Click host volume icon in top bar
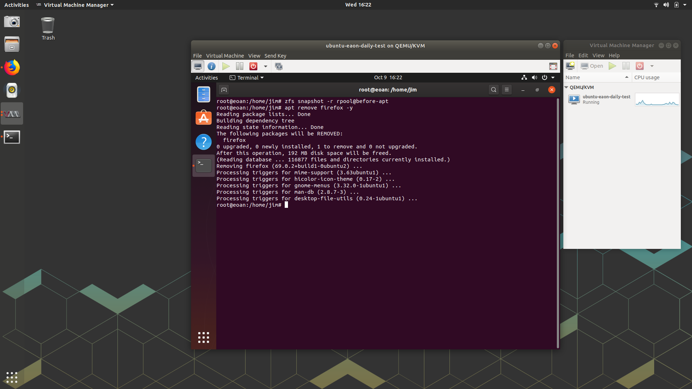Image resolution: width=692 pixels, height=389 pixels. coord(666,5)
